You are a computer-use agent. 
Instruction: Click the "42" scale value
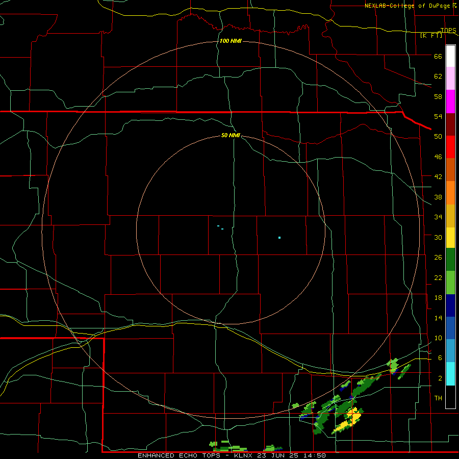coord(438,177)
